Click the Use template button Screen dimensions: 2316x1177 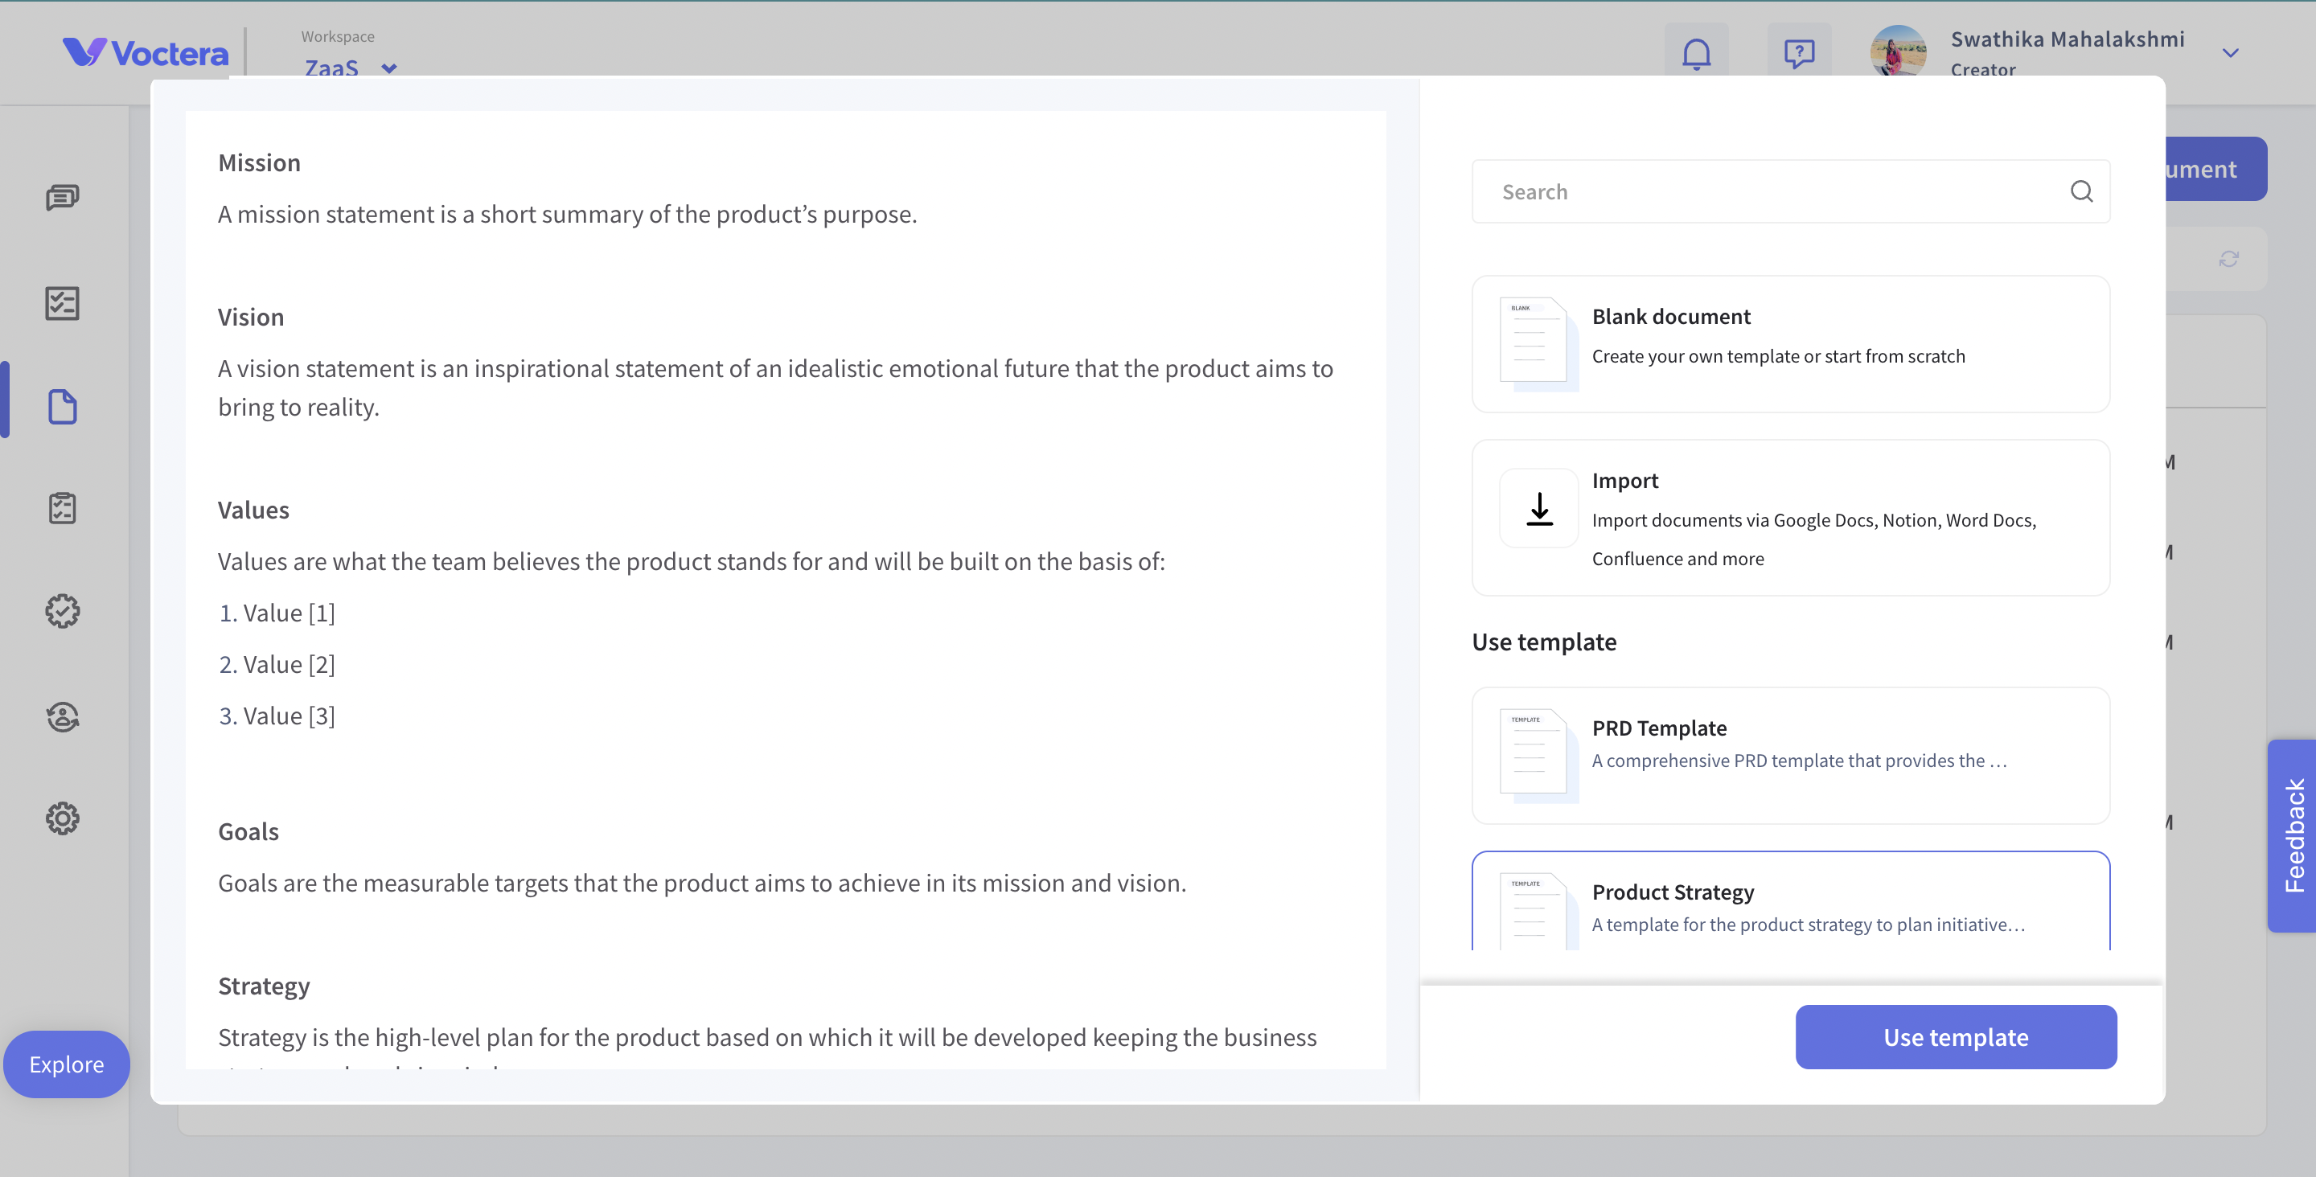click(x=1956, y=1037)
